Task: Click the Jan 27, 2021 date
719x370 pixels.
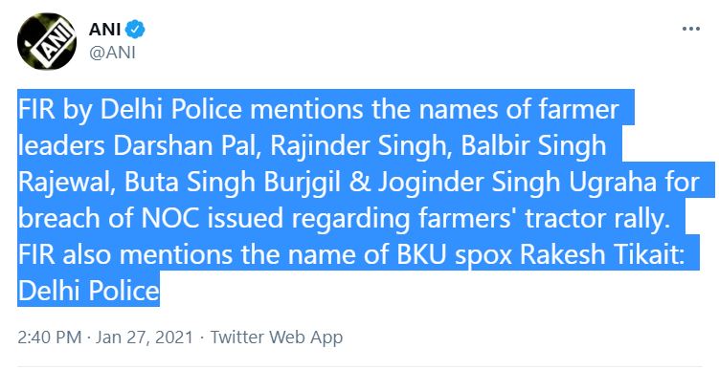Action: click(x=145, y=337)
